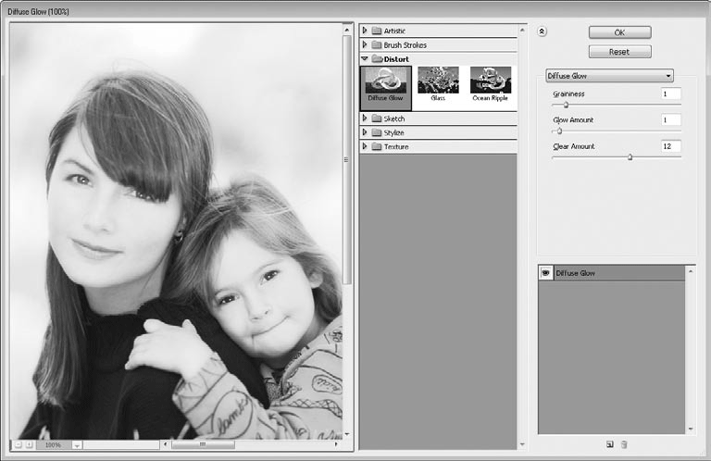Select the Diffuse Glow filter thumbnail

tap(385, 88)
